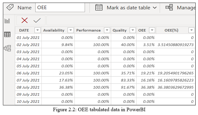Open the Report view icon in sidebar
198x115 pixels.
(x=7, y=21)
